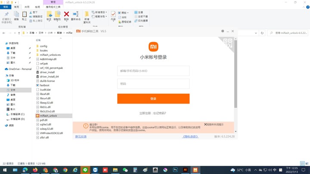Screen dimensions: 310x174
Task: Refresh the Explorer address bar
Action: tap(262, 33)
